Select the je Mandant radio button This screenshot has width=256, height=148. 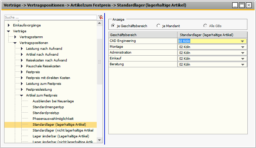tap(158, 26)
